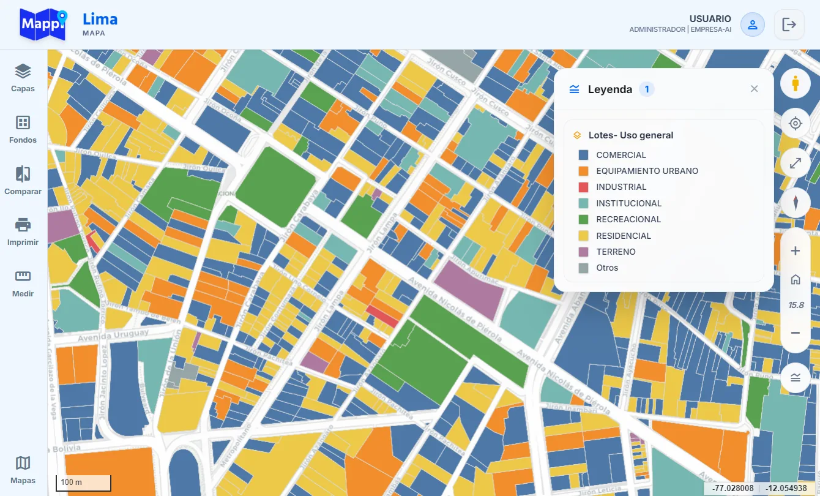820x496 pixels.
Task: Click the Leyenda header icon
Action: [x=574, y=89]
